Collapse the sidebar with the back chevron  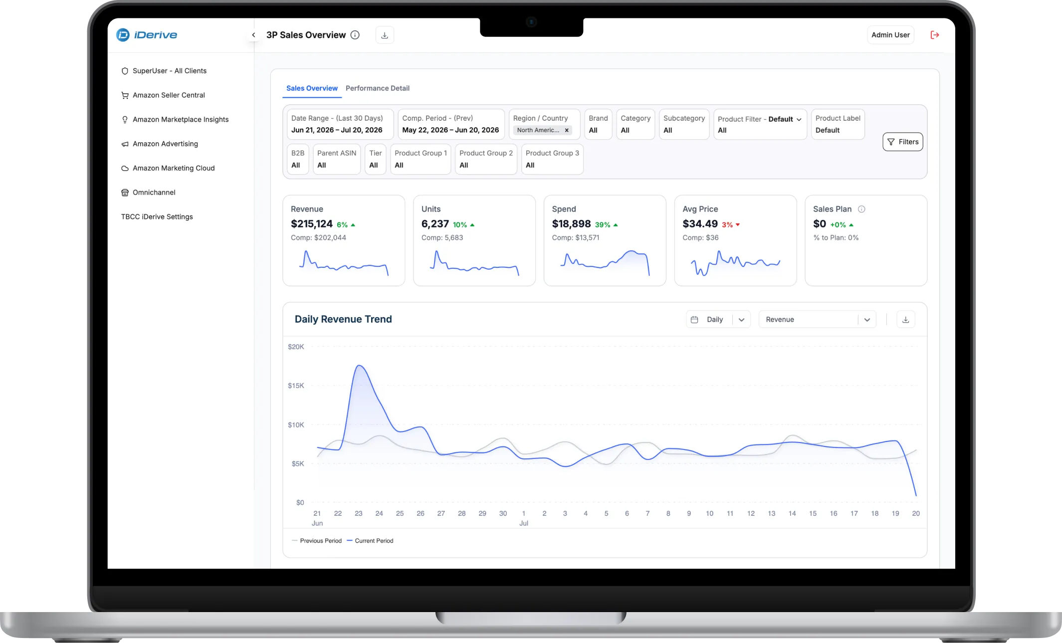tap(253, 35)
